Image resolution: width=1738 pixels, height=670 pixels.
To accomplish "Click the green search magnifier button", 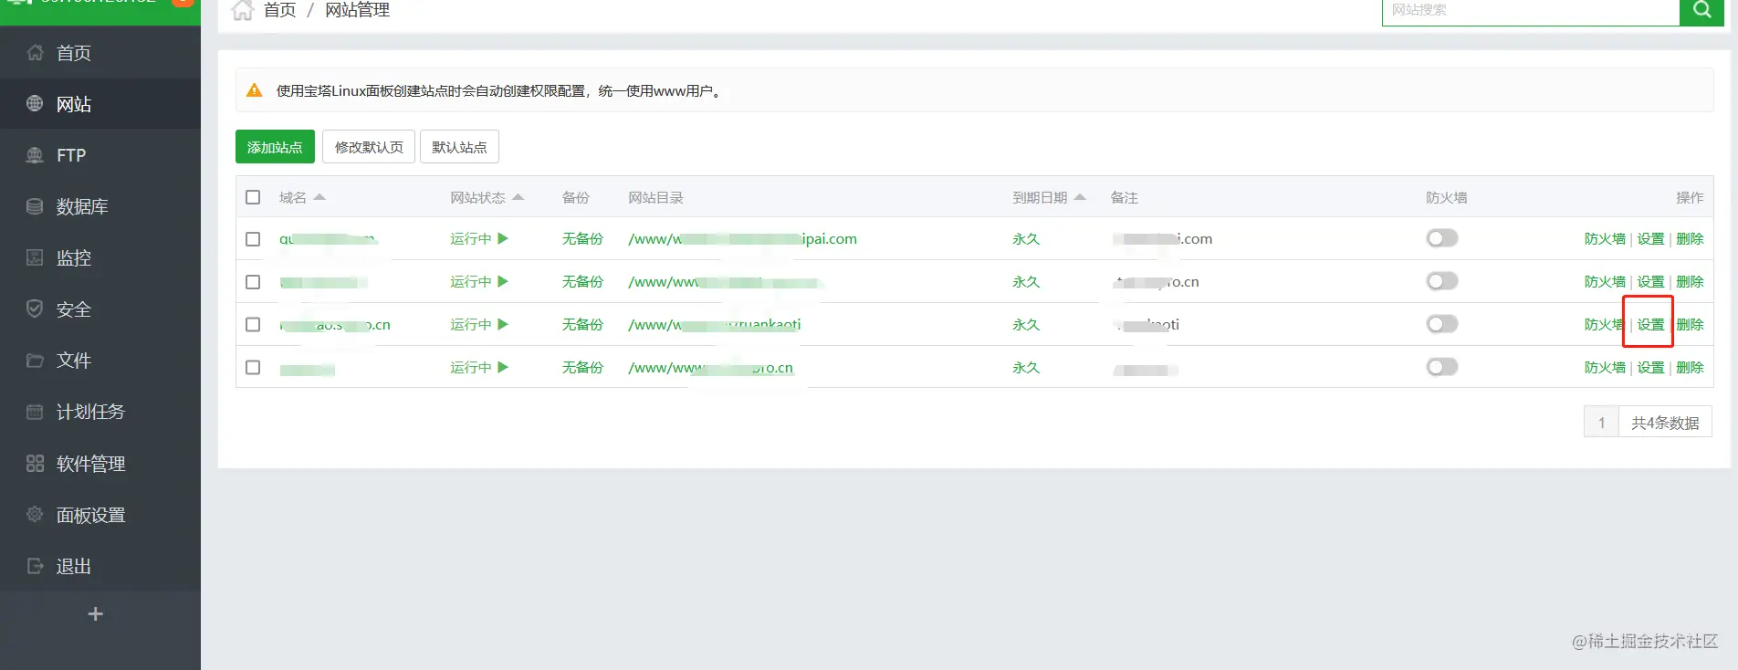I will click(x=1701, y=10).
